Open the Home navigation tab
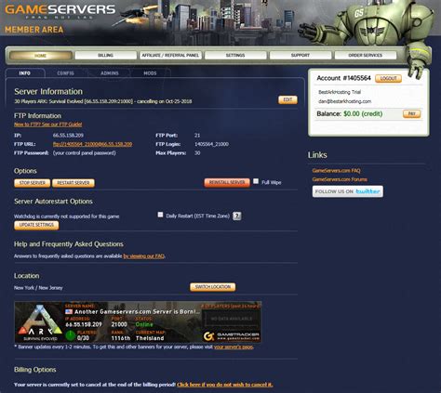 point(41,56)
